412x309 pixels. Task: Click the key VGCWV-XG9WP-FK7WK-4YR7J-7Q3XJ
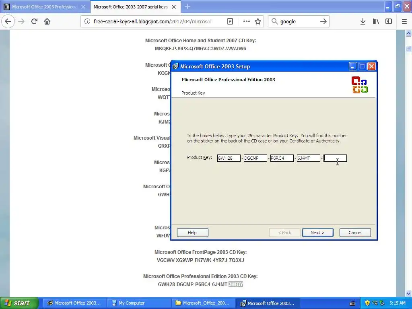(x=200, y=260)
